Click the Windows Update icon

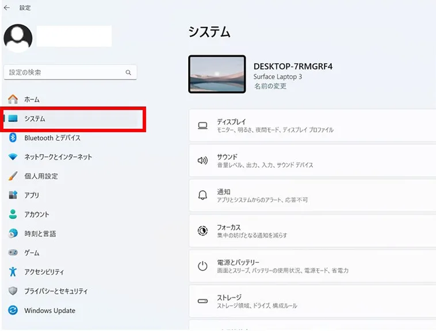[13, 310]
